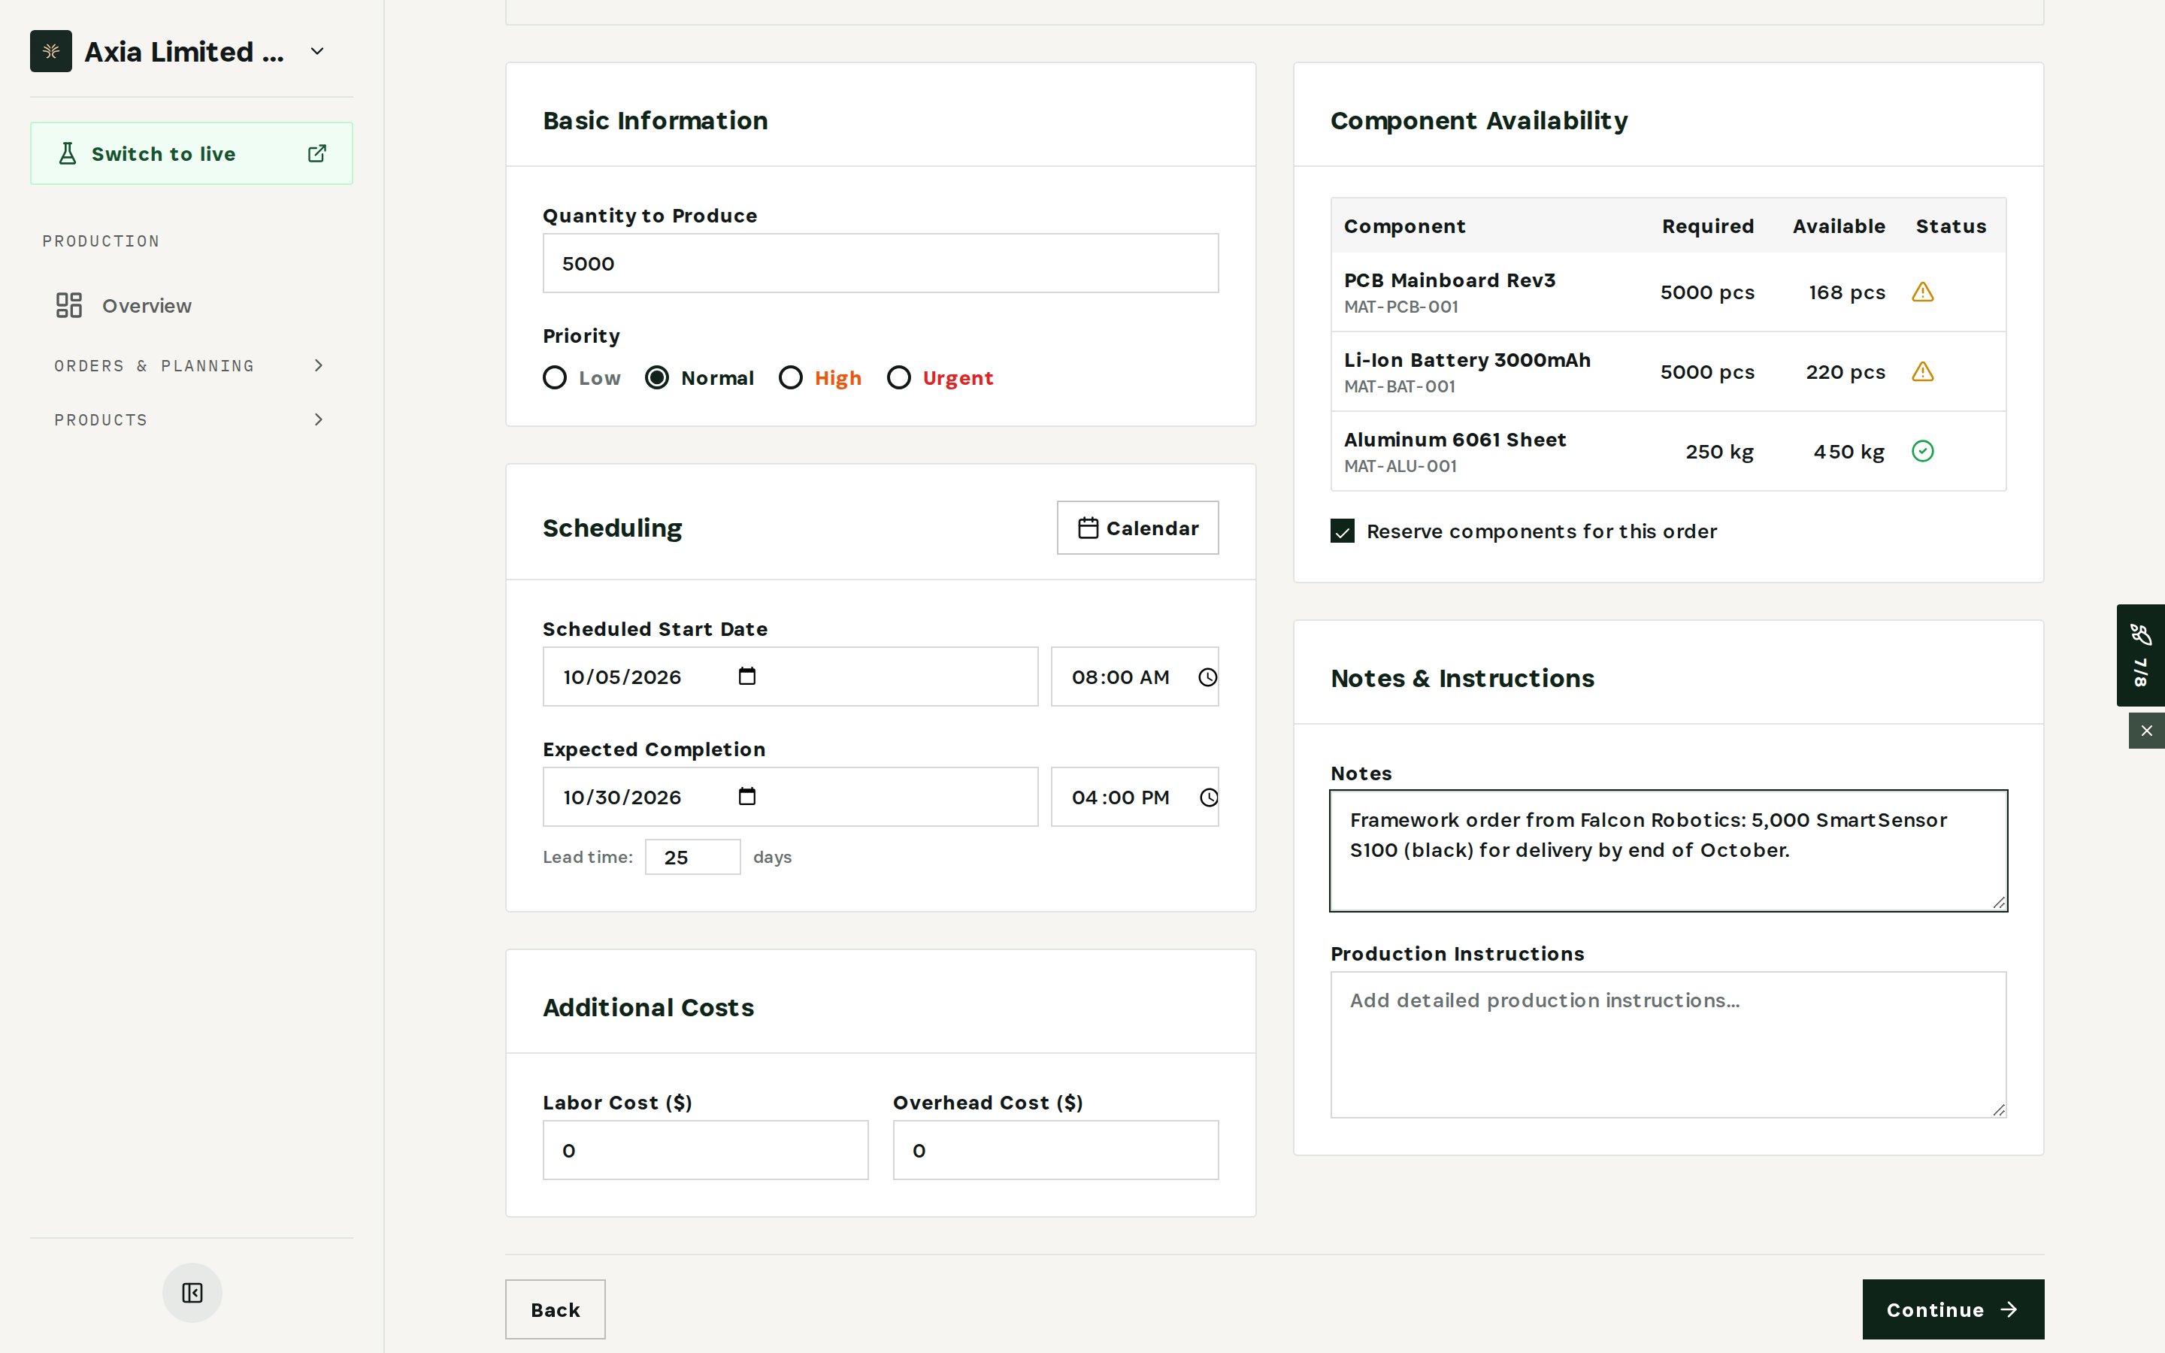Screen dimensions: 2165x1353
Task: Click the Labor Cost input
Action: (705, 1150)
